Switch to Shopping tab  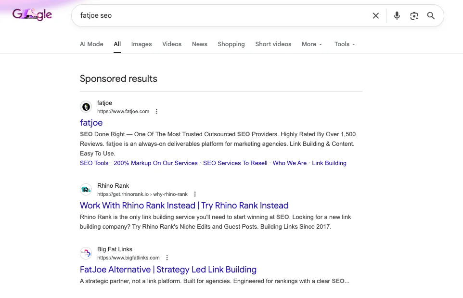[231, 44]
